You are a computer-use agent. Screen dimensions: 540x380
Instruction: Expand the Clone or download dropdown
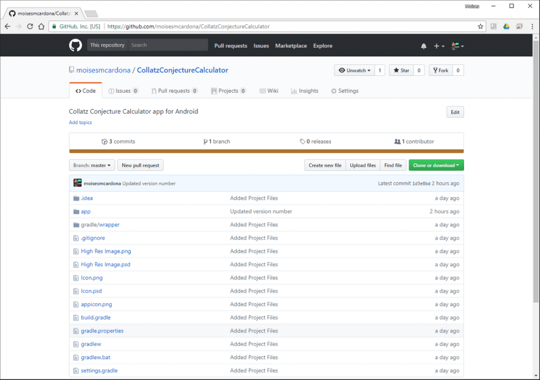pos(436,165)
